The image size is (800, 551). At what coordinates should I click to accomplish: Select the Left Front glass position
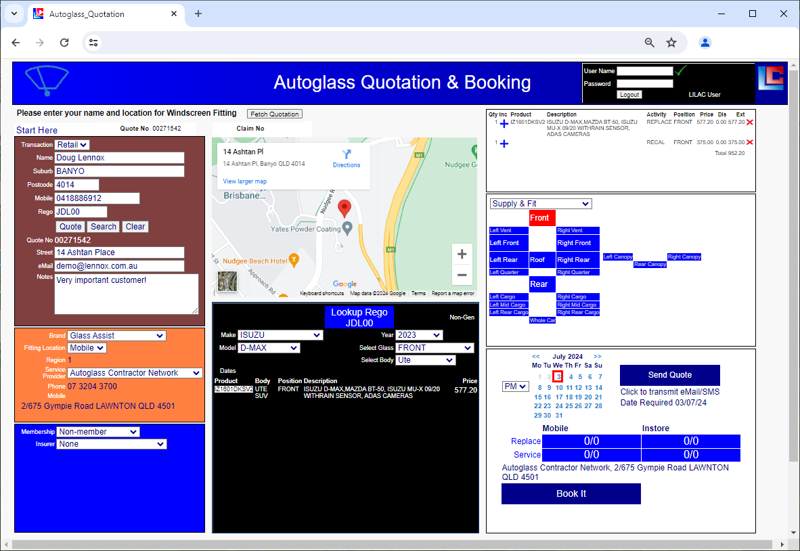[x=509, y=243]
